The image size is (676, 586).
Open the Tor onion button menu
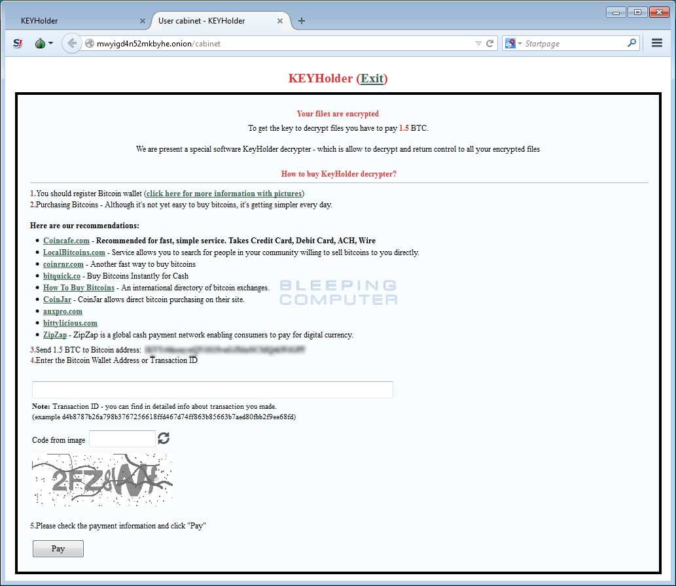pyautogui.click(x=44, y=44)
